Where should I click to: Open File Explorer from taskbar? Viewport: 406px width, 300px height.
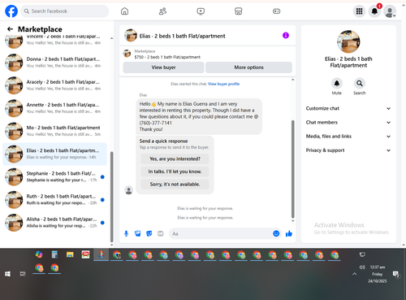pyautogui.click(x=70, y=254)
